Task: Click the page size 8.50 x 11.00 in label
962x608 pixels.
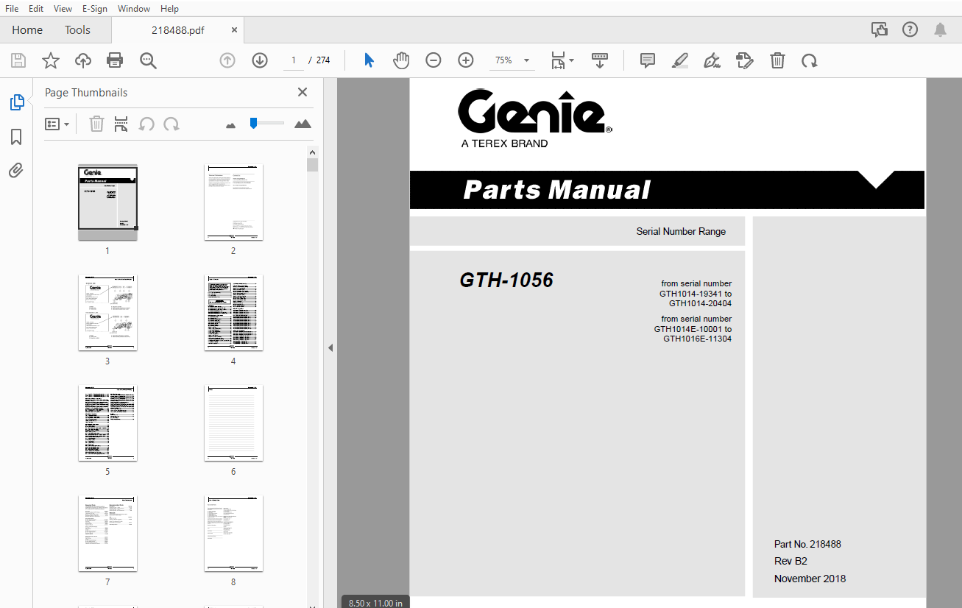Action: pos(375,603)
